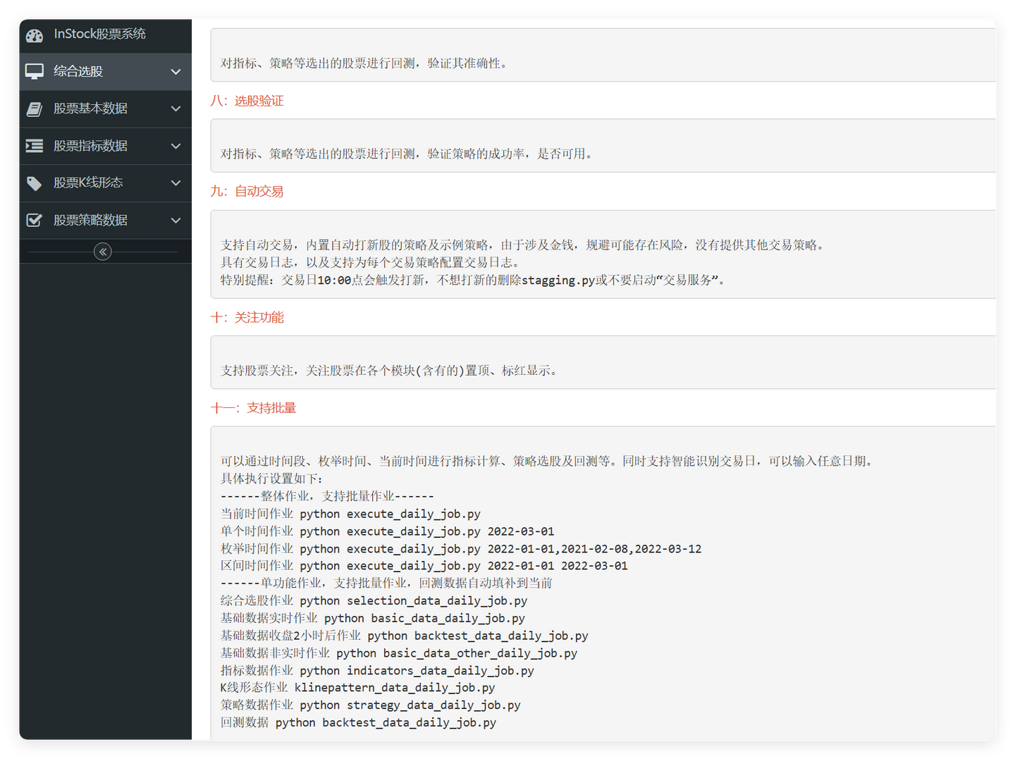Click the K线形态作业 klinepattern line
Viewport: 1015px width, 759px height.
(357, 688)
